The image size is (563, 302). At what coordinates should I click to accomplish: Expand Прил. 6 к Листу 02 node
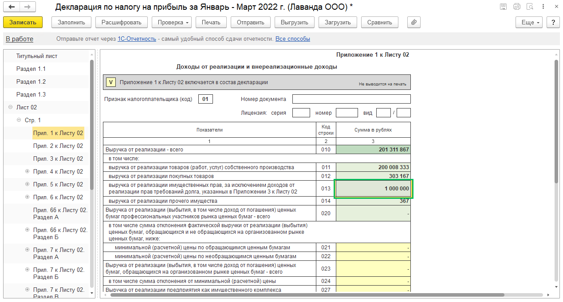tap(27, 197)
